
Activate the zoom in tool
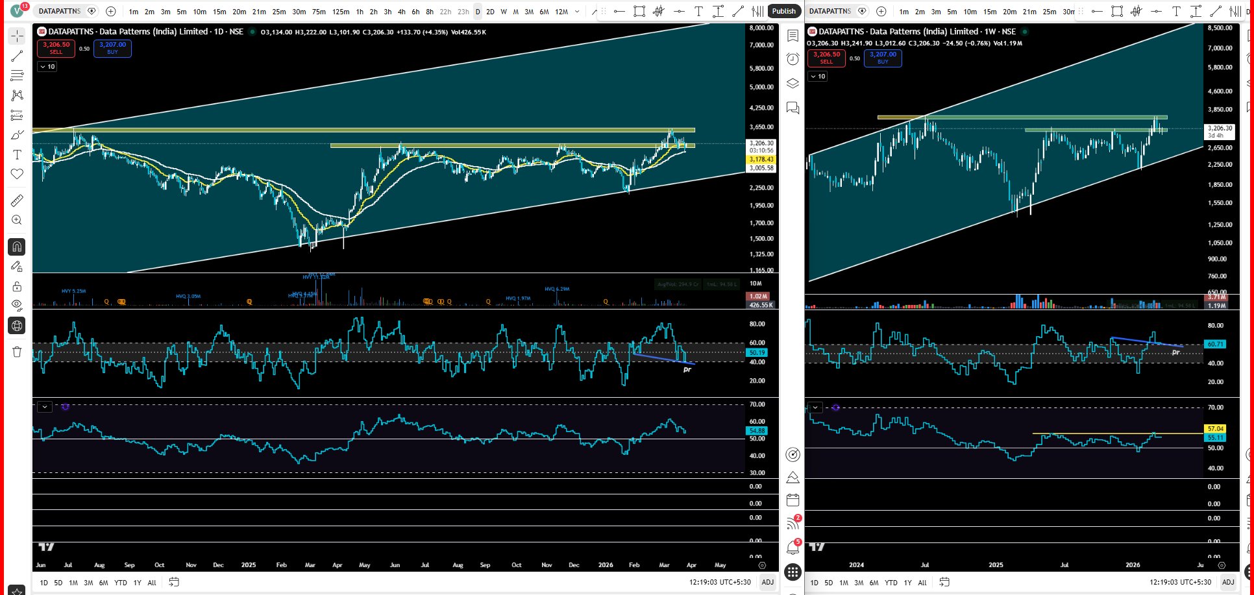point(18,220)
